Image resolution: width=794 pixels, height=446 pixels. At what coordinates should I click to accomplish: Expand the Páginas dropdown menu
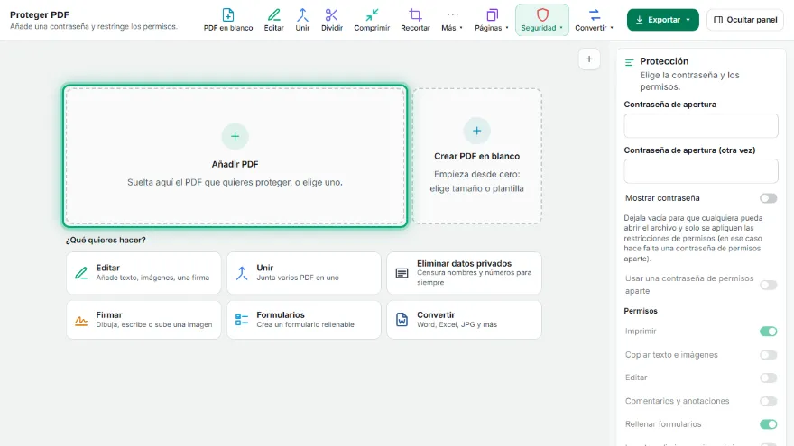pyautogui.click(x=491, y=20)
